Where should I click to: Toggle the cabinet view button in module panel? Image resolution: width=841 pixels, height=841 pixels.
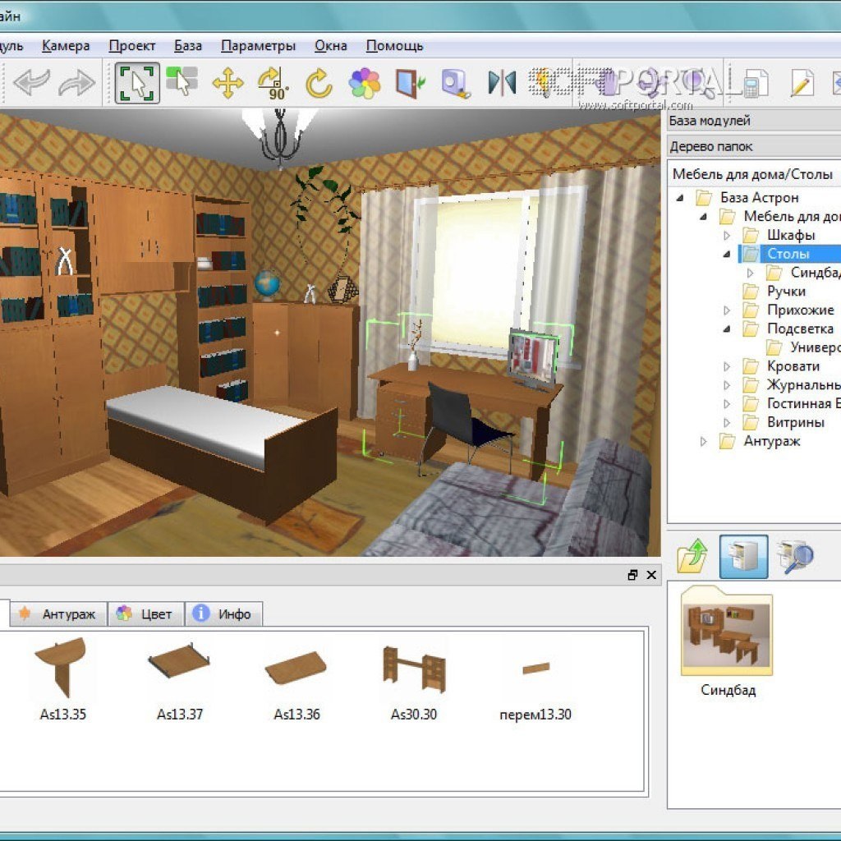click(744, 558)
